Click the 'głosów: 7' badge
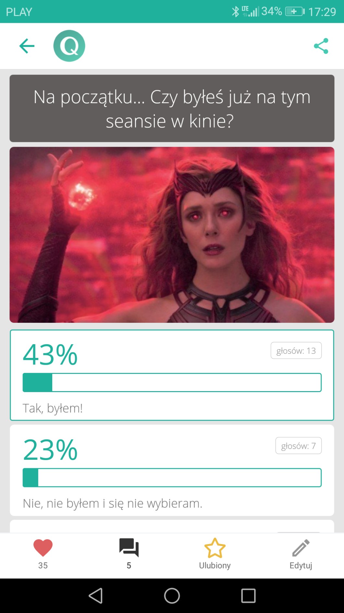This screenshot has width=344, height=613. [299, 445]
